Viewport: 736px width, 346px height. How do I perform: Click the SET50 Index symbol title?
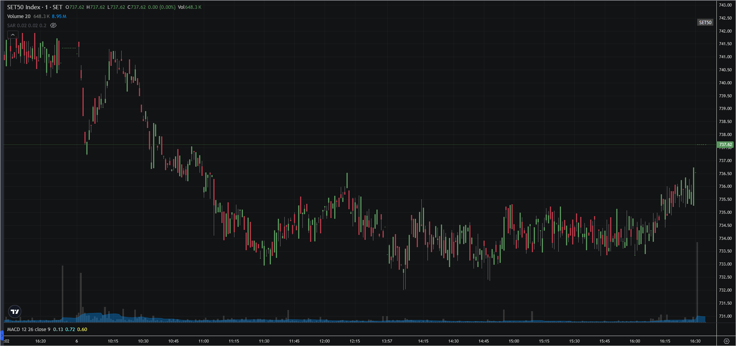pyautogui.click(x=24, y=7)
